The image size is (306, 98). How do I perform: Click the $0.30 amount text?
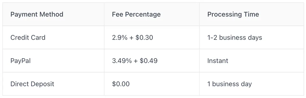point(144,37)
